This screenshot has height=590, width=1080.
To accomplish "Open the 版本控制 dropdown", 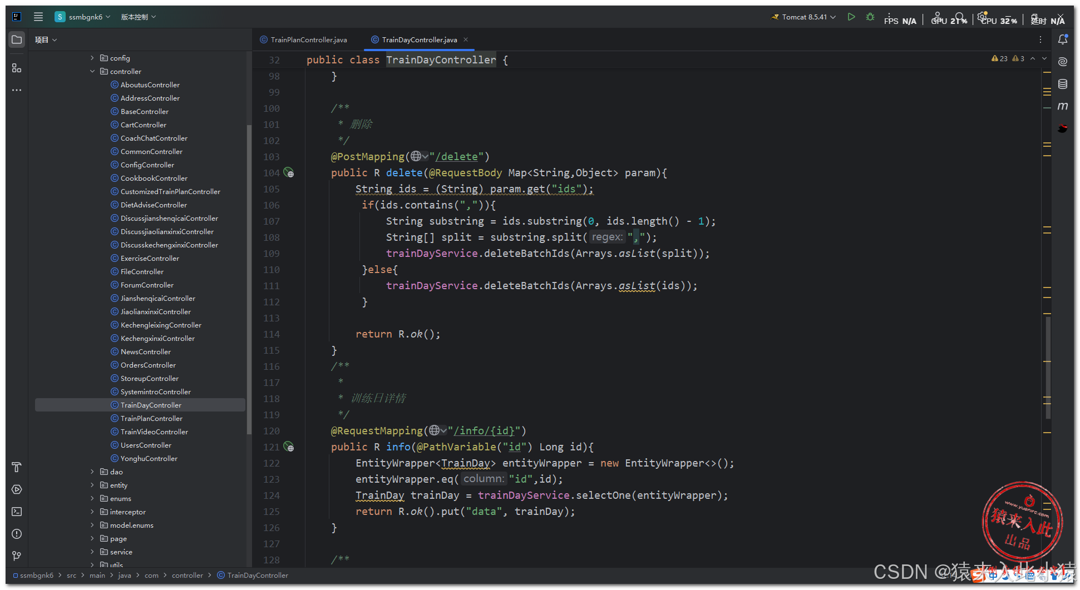I will coord(138,17).
